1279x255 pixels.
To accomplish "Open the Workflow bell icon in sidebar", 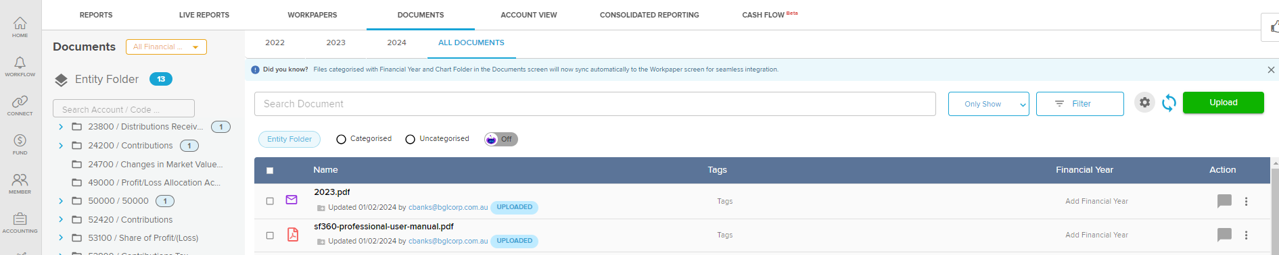I will [20, 66].
